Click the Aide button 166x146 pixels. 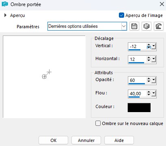coord(119,140)
